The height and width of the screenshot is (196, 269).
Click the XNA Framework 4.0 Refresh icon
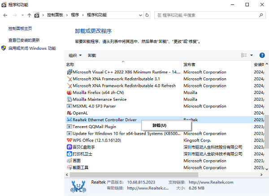(x=69, y=86)
